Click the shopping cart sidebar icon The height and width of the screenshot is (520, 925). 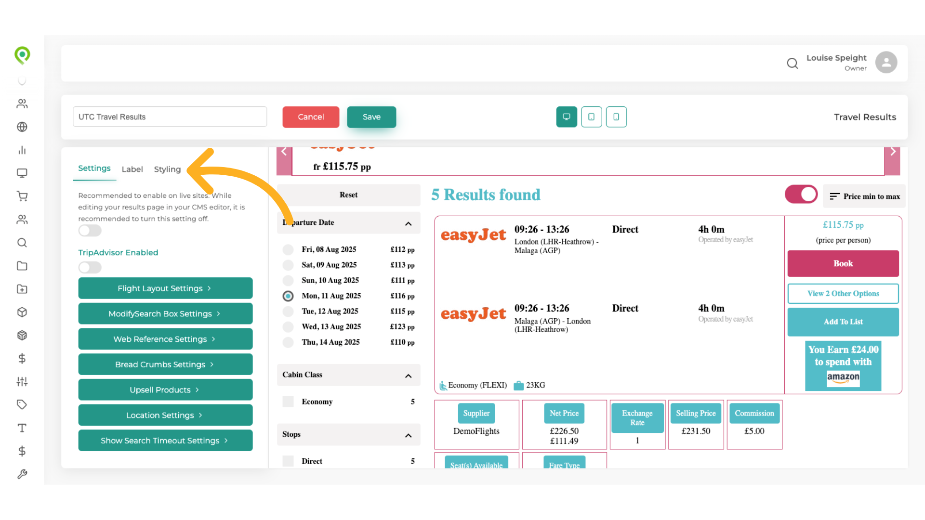[x=22, y=196]
